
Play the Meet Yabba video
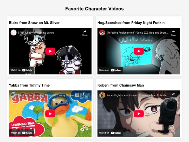click(50, 114)
